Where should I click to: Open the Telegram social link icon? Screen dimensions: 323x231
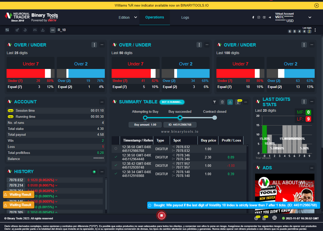click(x=270, y=17)
